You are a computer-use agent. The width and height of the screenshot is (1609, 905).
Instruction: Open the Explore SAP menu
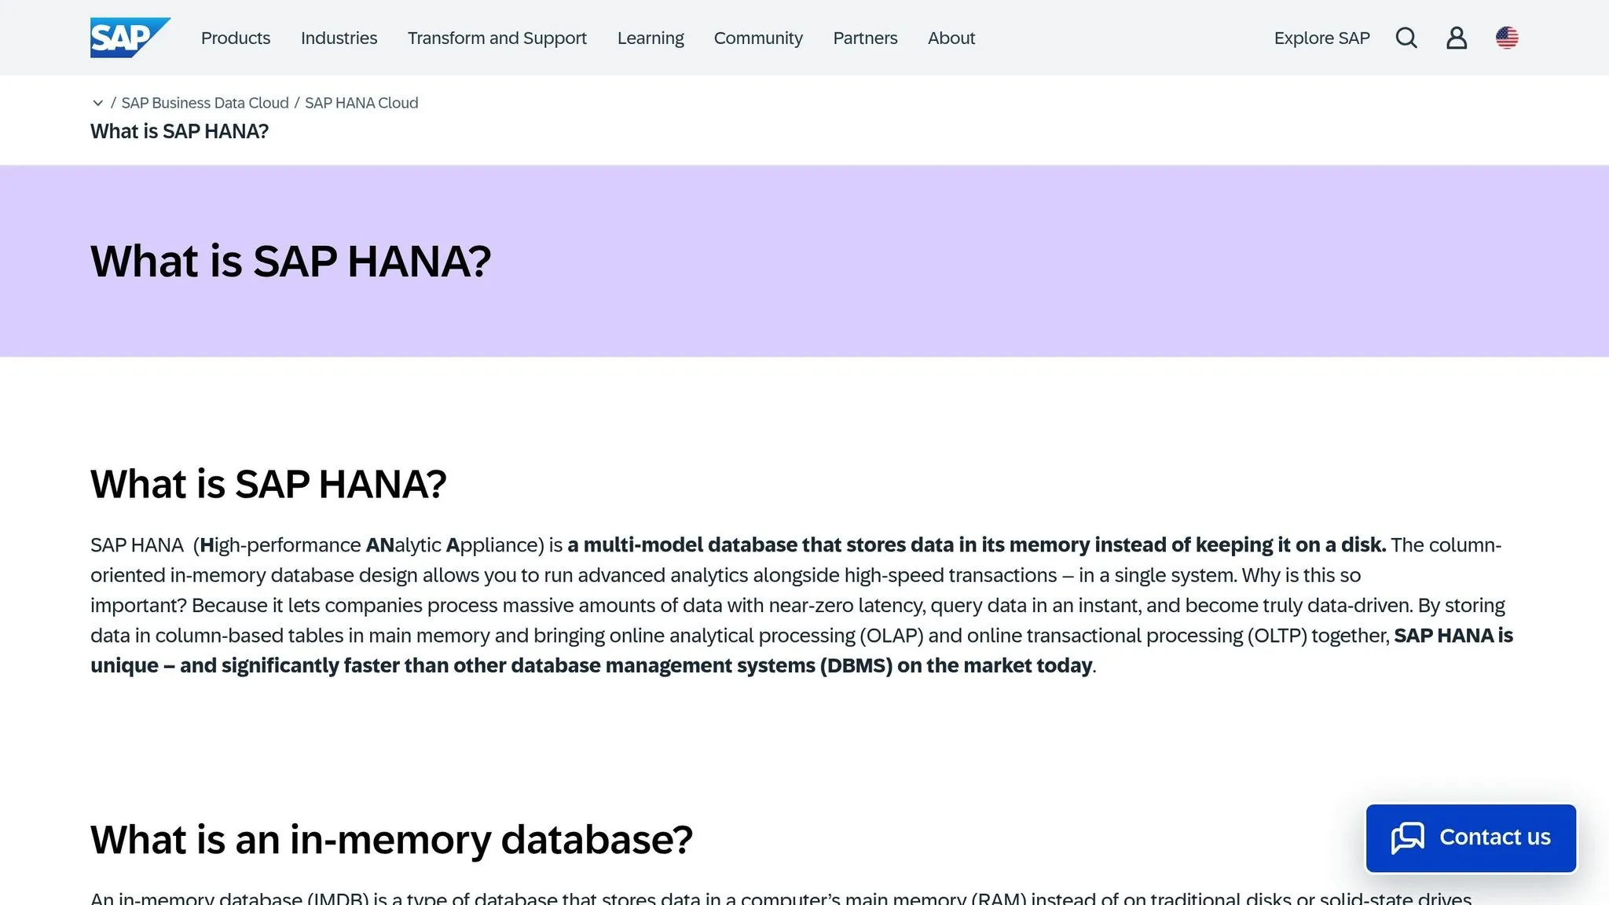pos(1321,38)
